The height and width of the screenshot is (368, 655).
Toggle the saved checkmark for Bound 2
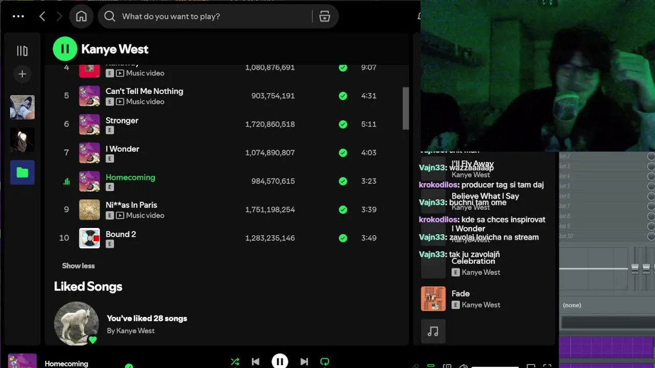pos(343,238)
